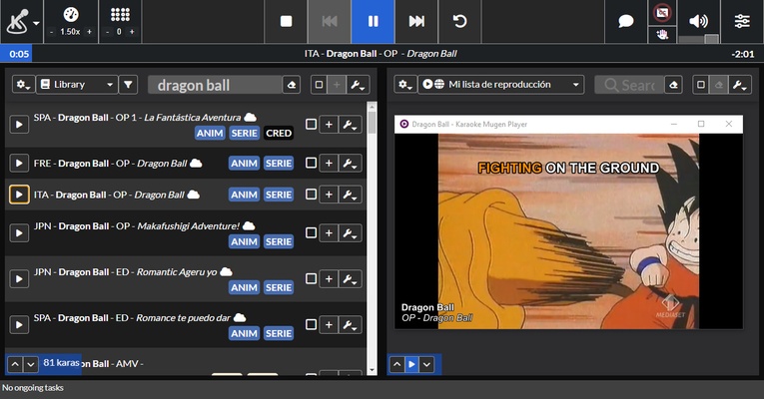Image resolution: width=764 pixels, height=399 pixels.
Task: Adjust the volume slider bar
Action: (x=698, y=39)
